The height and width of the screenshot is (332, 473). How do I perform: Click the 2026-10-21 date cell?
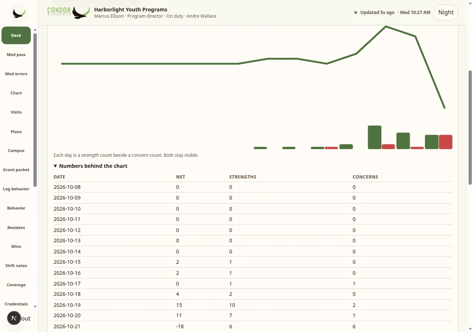[67, 326]
